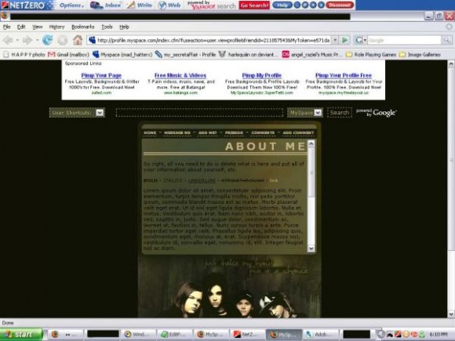The height and width of the screenshot is (341, 455).
Task: Click the About Me scrollbar down arrow
Action: [x=311, y=248]
